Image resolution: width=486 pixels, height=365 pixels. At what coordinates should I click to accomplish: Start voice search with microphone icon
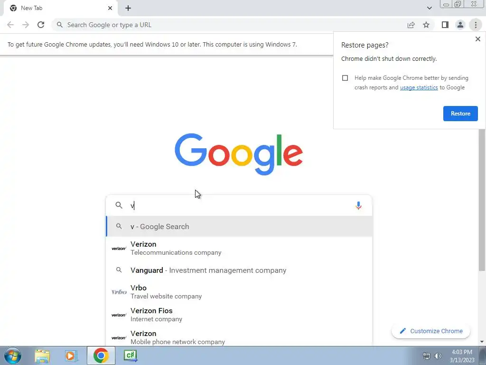pyautogui.click(x=358, y=205)
